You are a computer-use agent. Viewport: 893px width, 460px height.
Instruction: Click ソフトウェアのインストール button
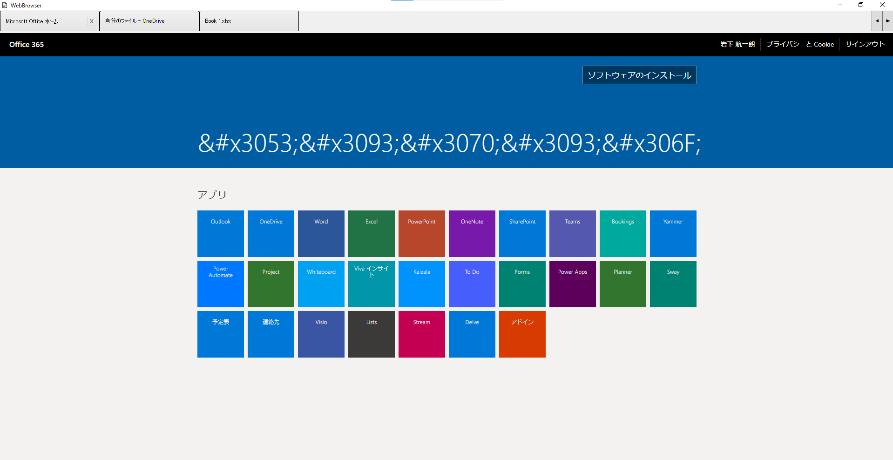click(x=639, y=75)
